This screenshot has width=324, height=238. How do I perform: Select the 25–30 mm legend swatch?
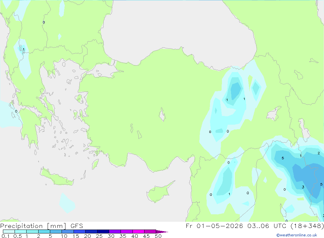103,232
